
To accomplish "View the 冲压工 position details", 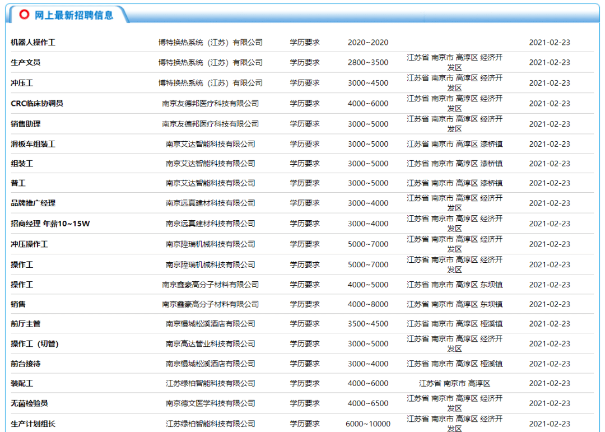I will (22, 83).
